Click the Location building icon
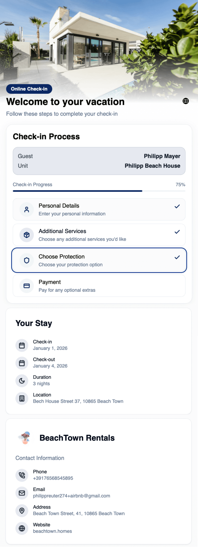This screenshot has width=198, height=547. coord(22,399)
